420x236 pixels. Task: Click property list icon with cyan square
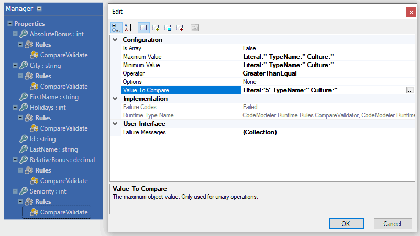[168, 28]
